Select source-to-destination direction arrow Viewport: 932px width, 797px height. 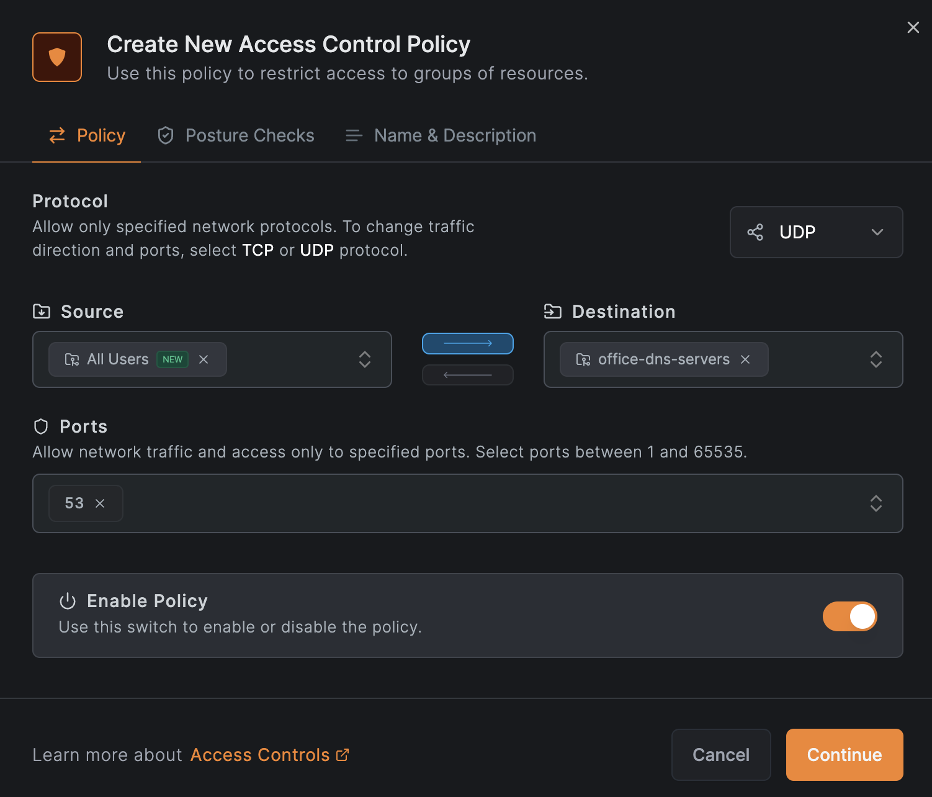[x=467, y=343]
